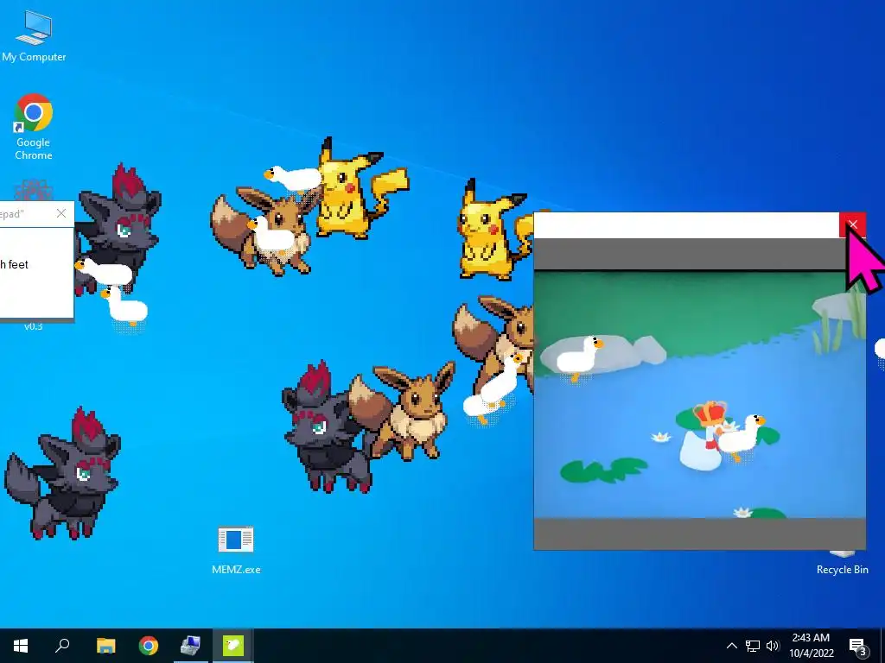Open the clock showing 2:43 AM

(811, 638)
